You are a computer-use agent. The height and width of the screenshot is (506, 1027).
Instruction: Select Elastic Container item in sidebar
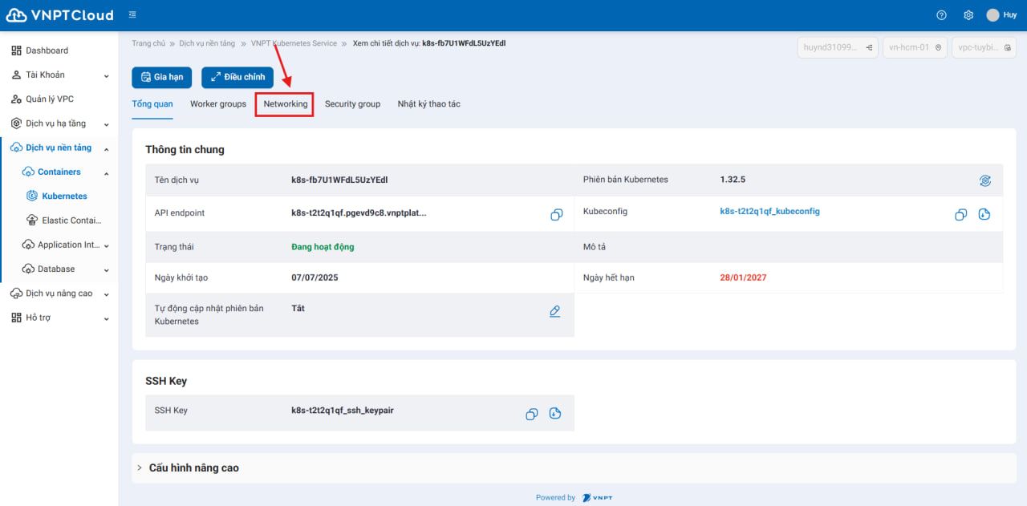pyautogui.click(x=71, y=221)
